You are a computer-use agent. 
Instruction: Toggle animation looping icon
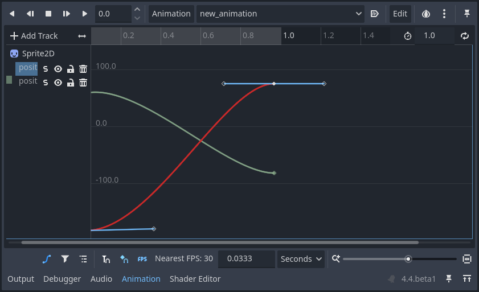pyautogui.click(x=465, y=36)
